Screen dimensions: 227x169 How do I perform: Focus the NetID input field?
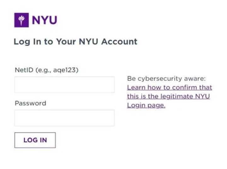pos(64,85)
